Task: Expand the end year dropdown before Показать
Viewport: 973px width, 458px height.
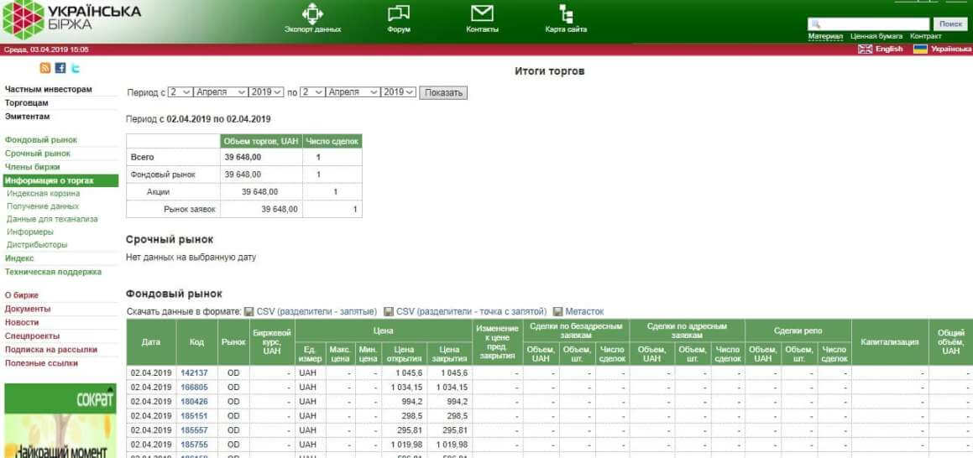Action: coord(399,92)
